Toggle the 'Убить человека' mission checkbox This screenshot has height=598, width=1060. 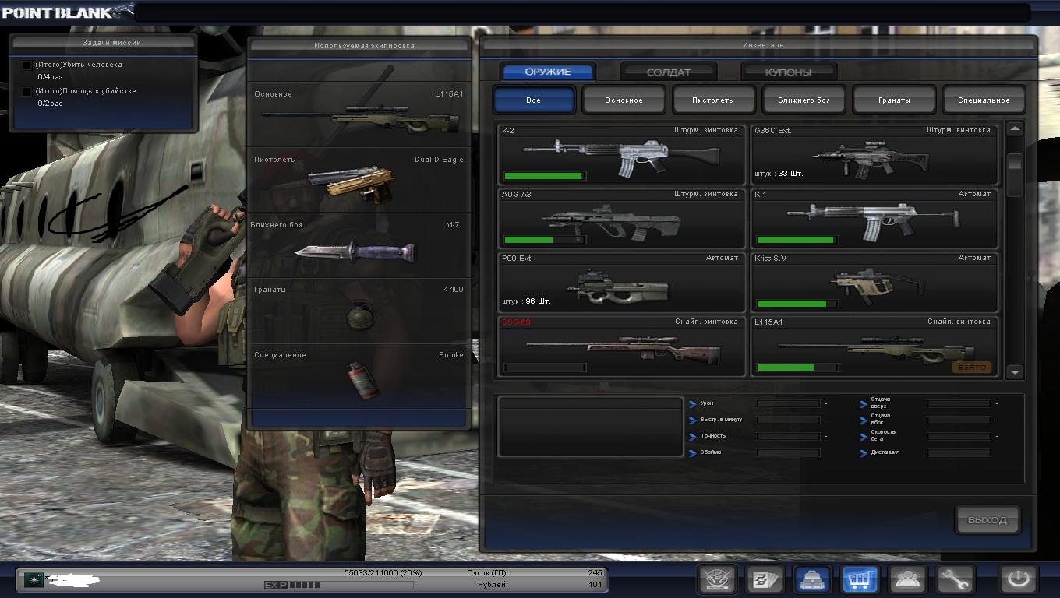27,65
